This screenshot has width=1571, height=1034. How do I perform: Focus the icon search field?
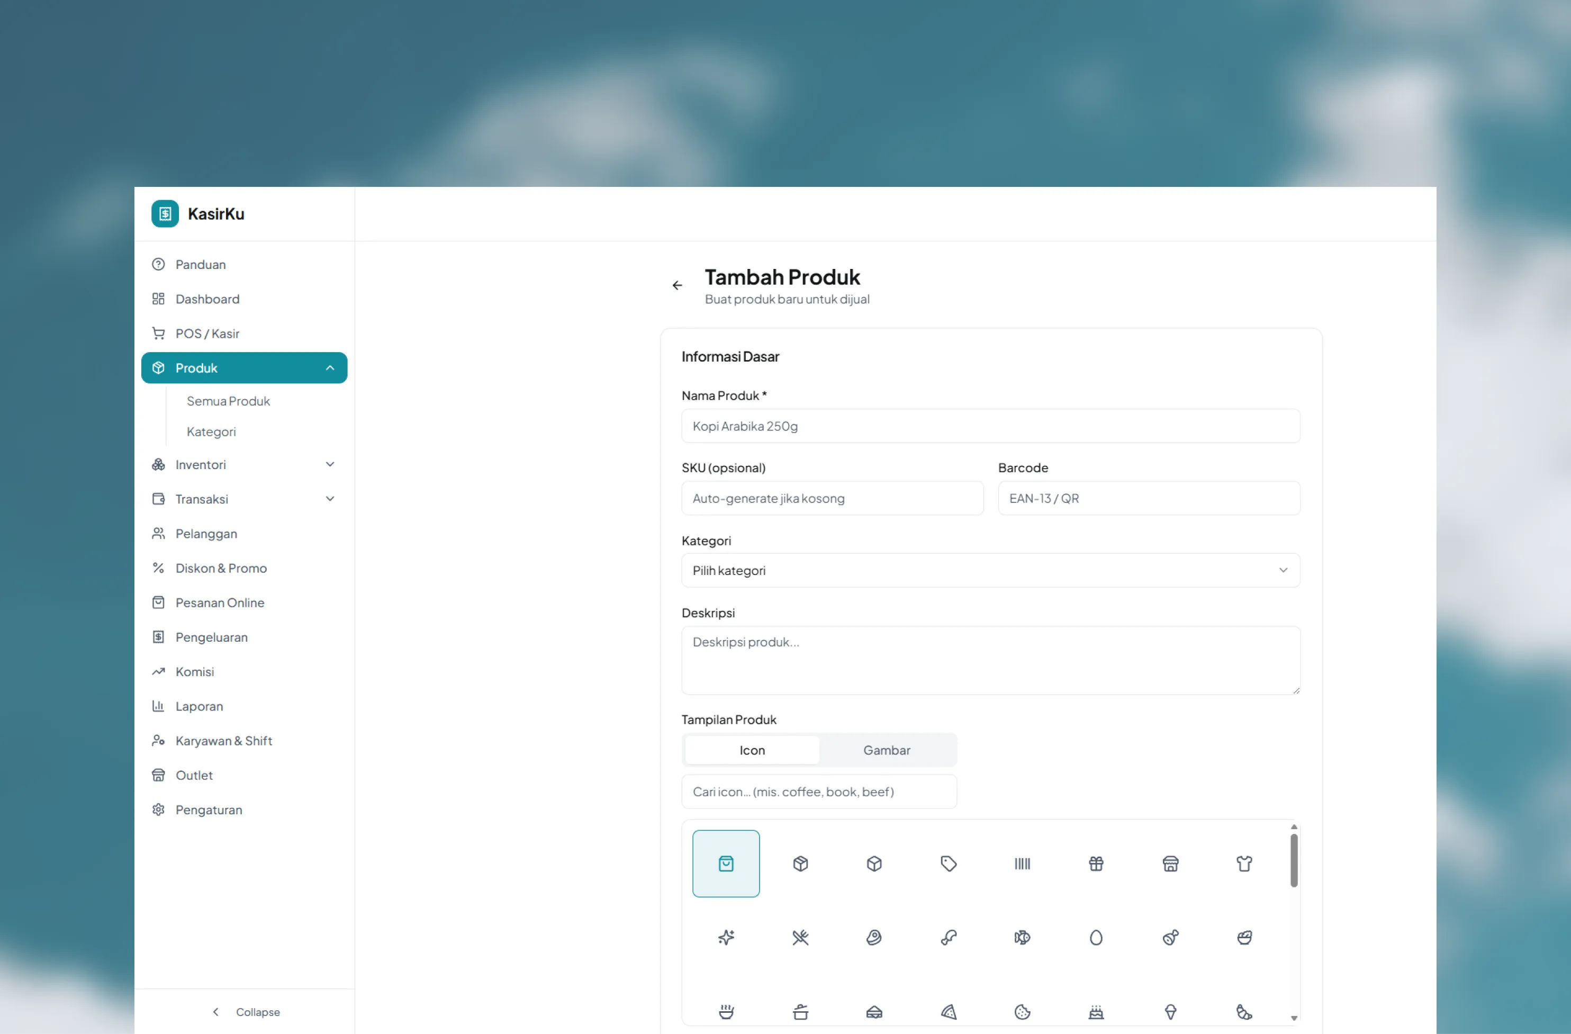tap(818, 791)
